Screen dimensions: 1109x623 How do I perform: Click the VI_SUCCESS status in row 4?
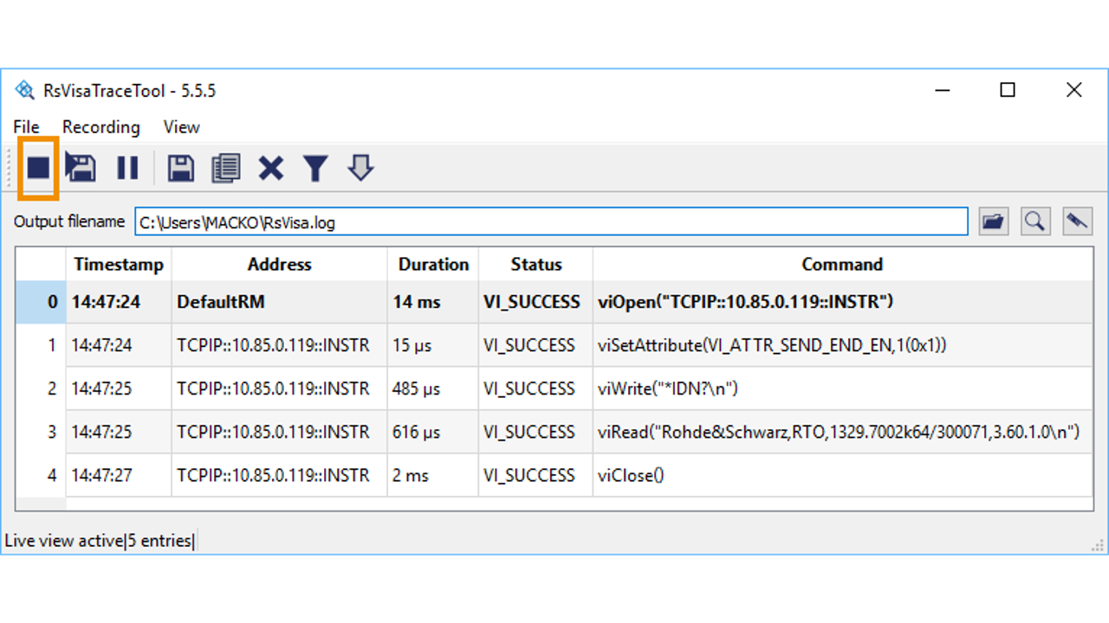pos(535,475)
